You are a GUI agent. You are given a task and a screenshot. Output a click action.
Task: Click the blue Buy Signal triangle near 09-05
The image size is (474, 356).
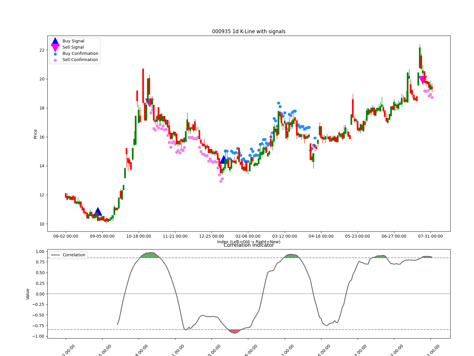coord(98,212)
